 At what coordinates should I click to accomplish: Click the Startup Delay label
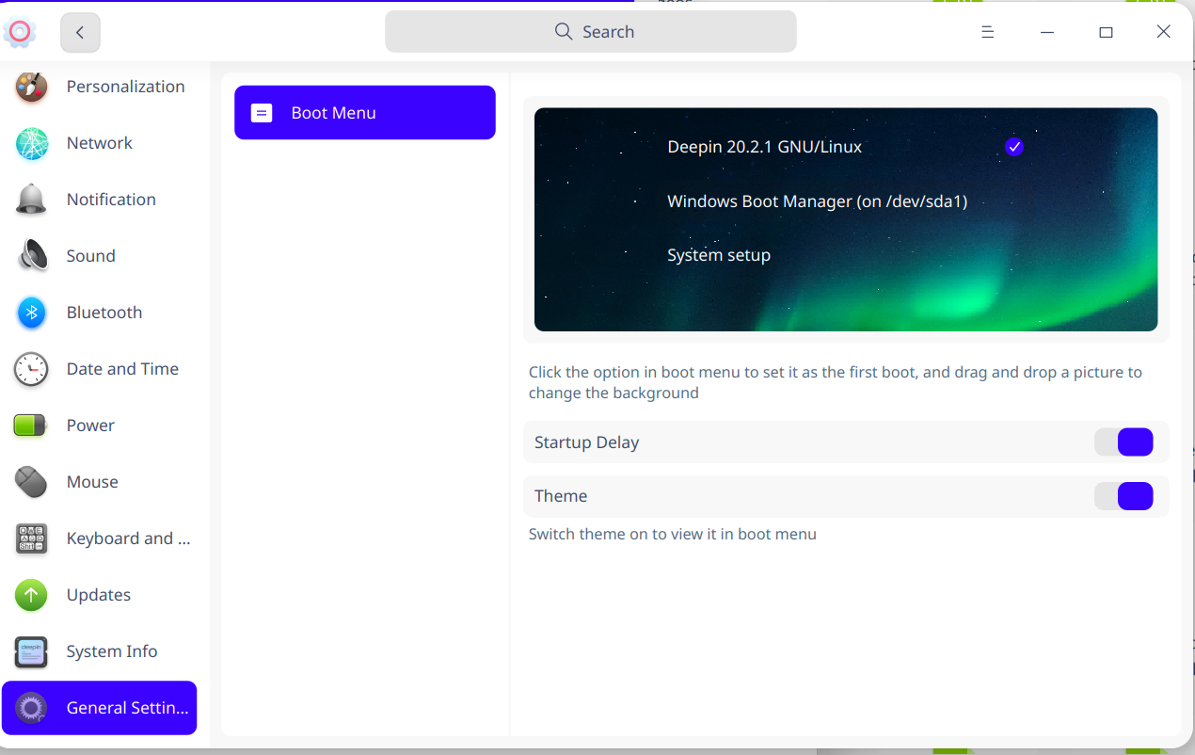pyautogui.click(x=587, y=442)
